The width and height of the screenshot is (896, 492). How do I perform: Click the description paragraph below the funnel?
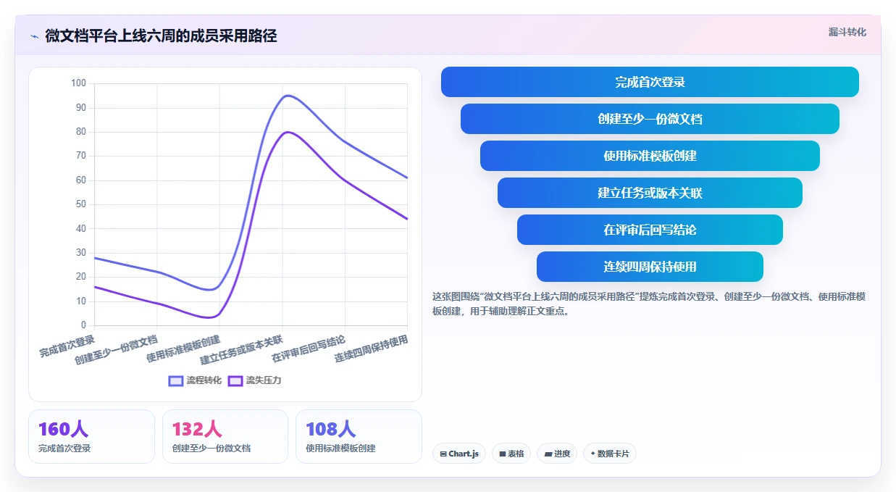pyautogui.click(x=650, y=304)
